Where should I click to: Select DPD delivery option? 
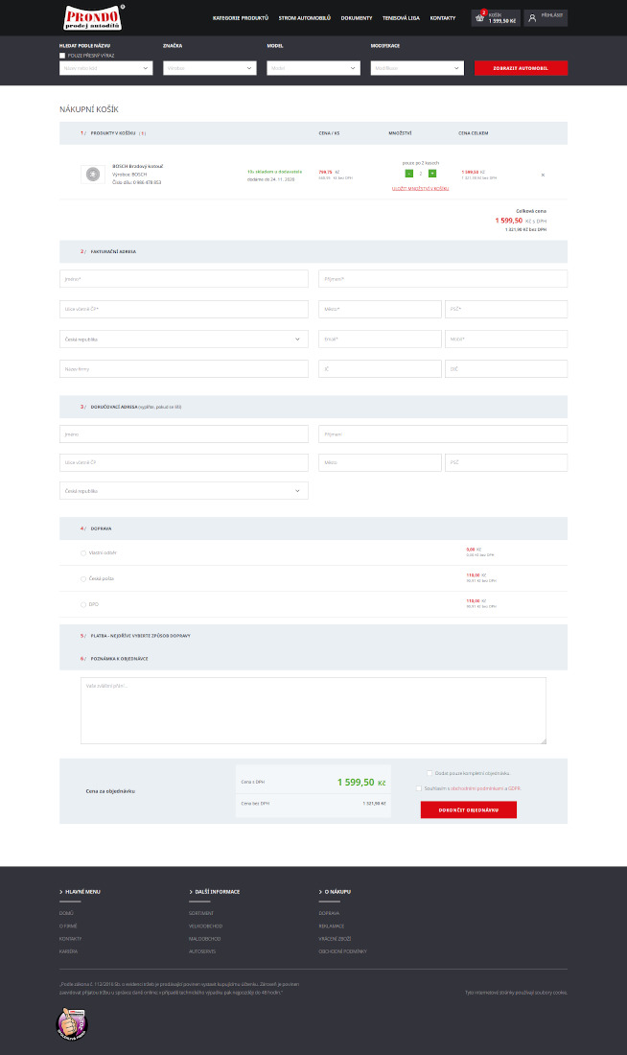[83, 604]
